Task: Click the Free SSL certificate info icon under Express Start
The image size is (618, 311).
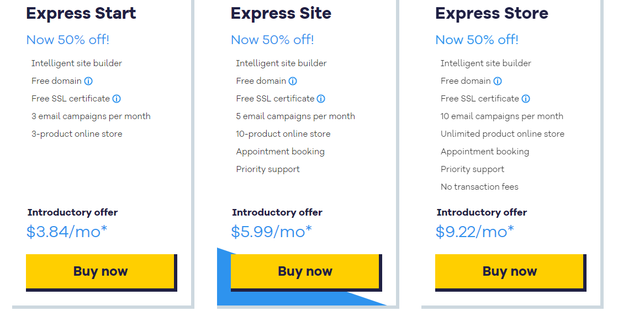Action: (117, 99)
